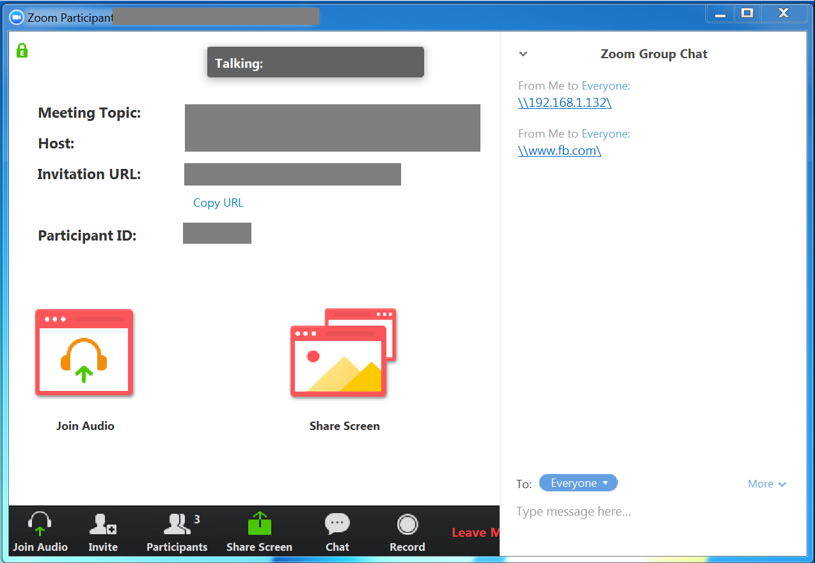Viewport: 815px width, 563px height.
Task: Click the Copy URL link
Action: point(218,203)
